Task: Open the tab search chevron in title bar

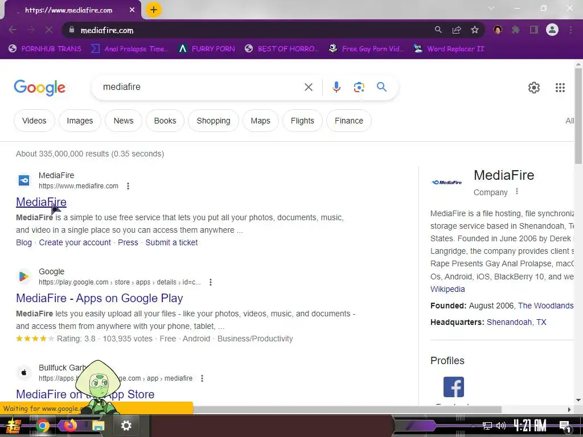Action: click(491, 8)
